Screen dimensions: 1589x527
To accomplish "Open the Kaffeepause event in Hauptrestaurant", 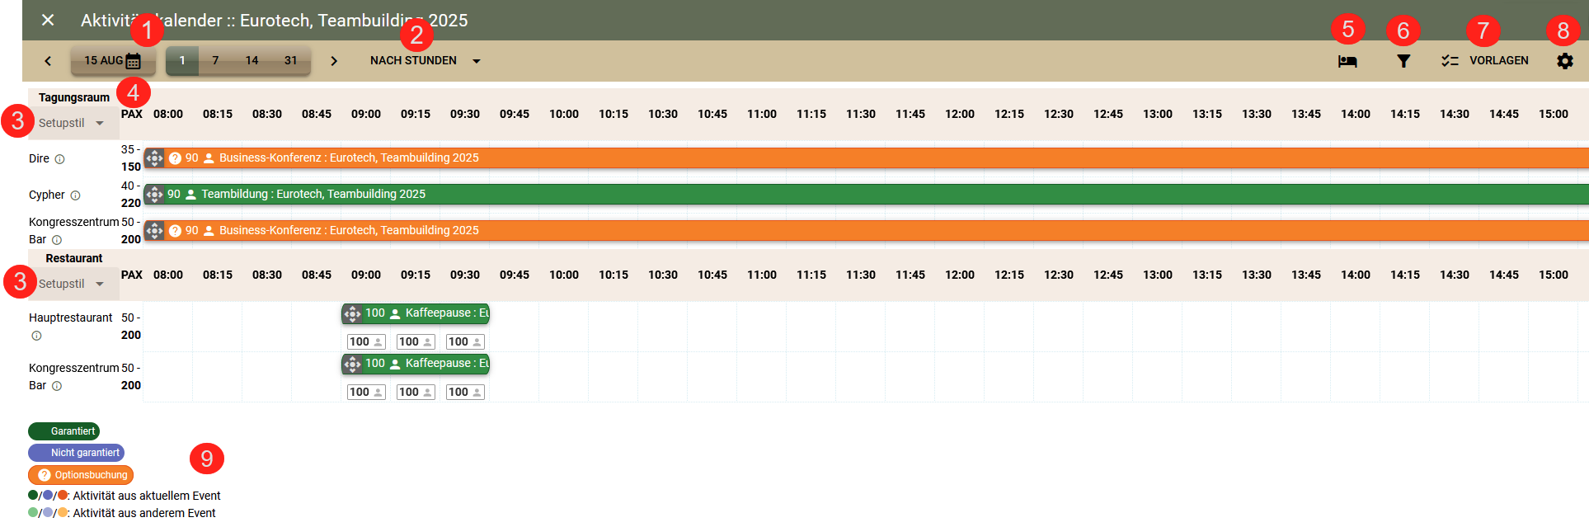I will tap(416, 313).
